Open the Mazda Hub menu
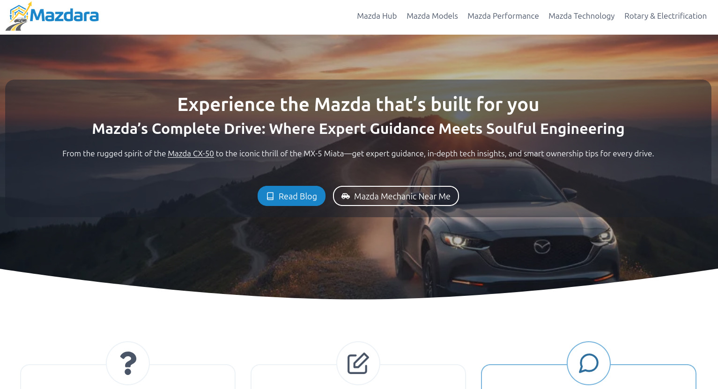 click(x=377, y=16)
